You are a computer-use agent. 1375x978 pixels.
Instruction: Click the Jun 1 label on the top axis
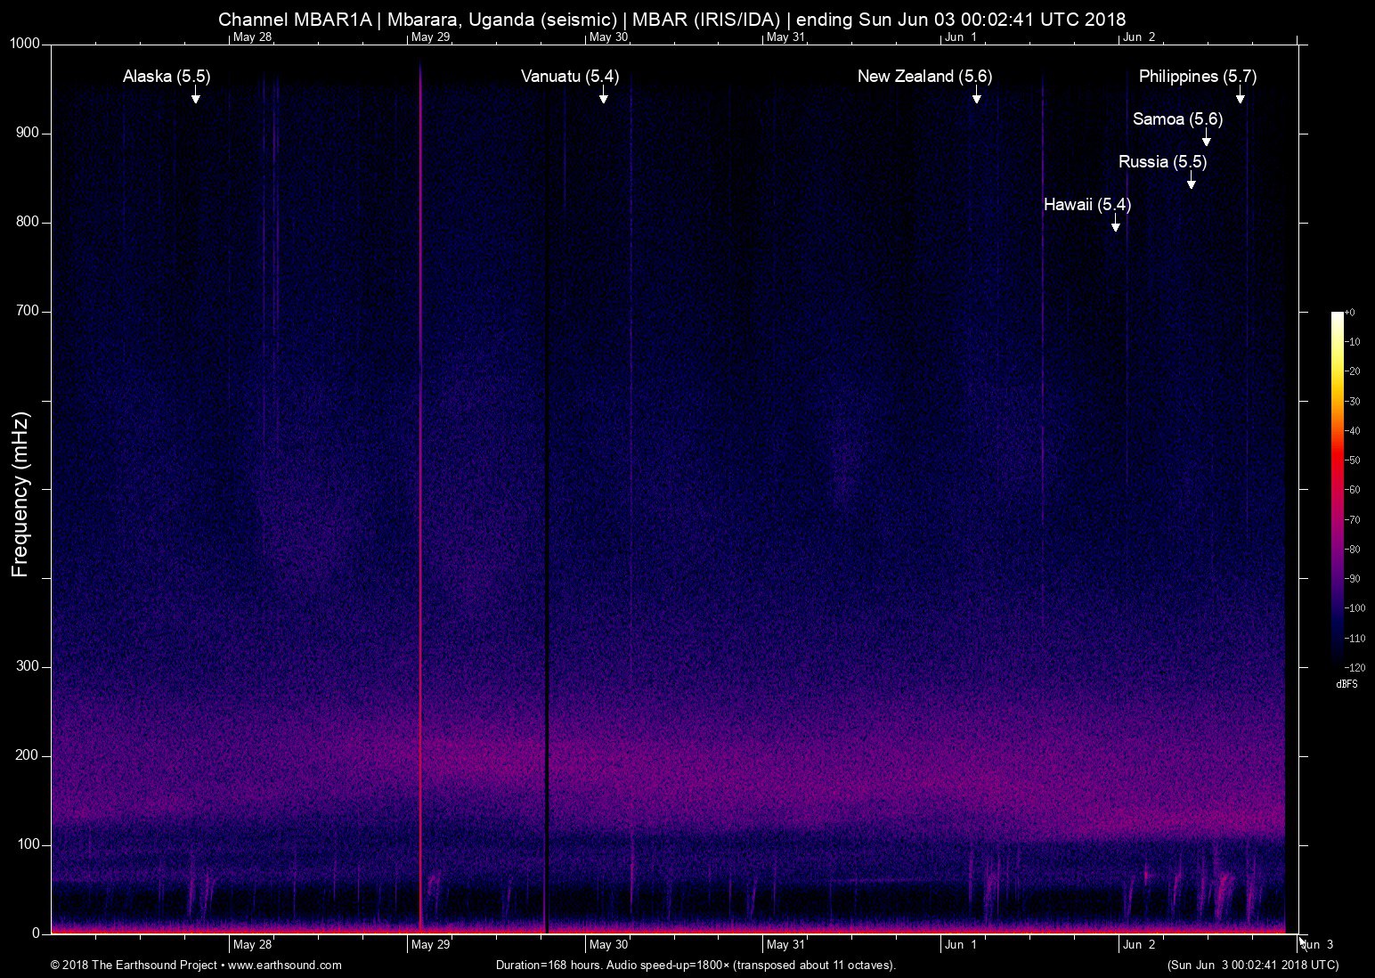(960, 37)
